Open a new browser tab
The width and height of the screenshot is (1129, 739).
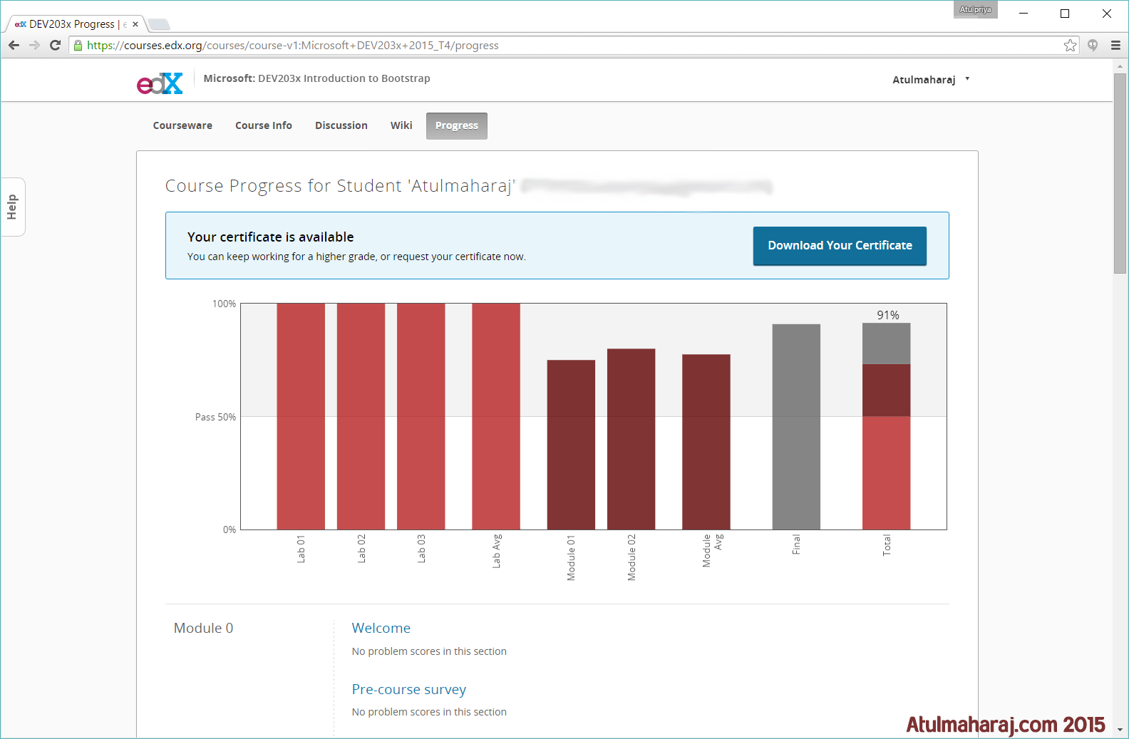[x=158, y=24]
